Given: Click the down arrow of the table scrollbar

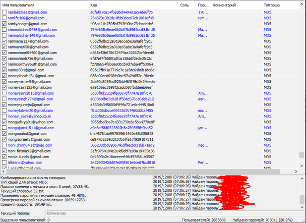Looking at the screenshot, I should (302, 166).
